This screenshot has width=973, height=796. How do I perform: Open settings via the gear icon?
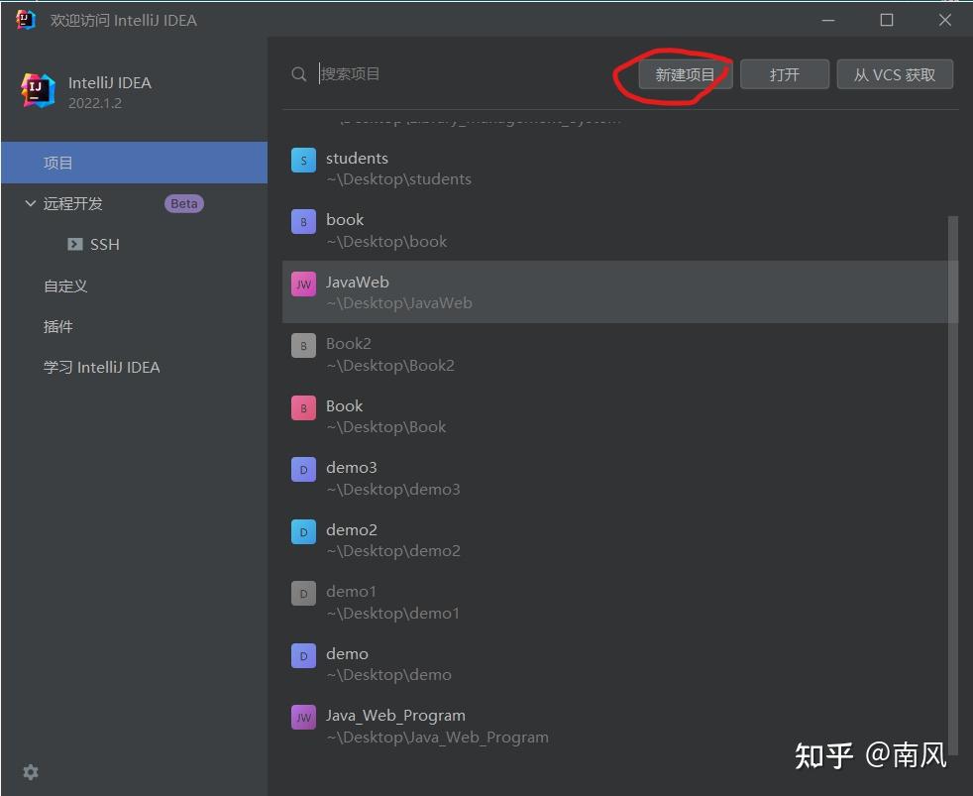tap(31, 772)
